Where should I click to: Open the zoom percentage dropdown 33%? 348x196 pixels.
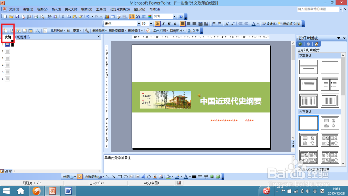[x=174, y=17]
